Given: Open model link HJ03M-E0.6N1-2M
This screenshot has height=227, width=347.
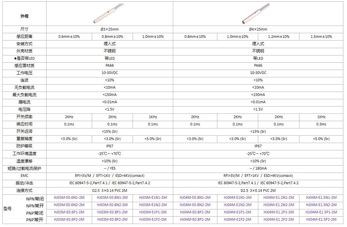Looking at the screenshot, I should [69, 197].
